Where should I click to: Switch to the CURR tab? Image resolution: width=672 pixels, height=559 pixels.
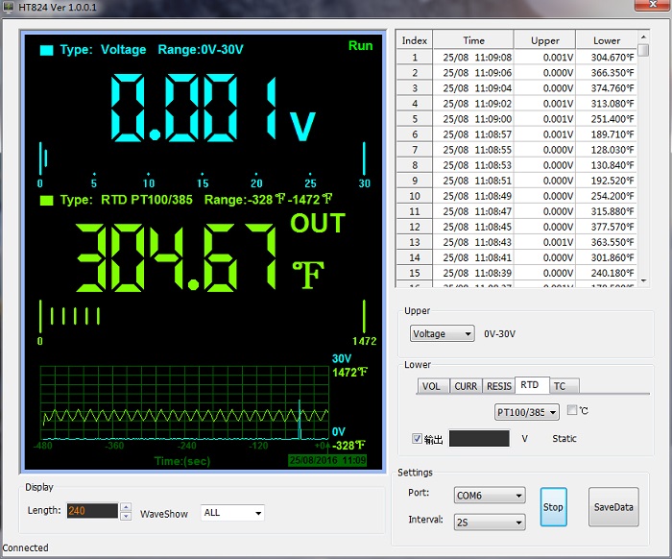point(466,386)
